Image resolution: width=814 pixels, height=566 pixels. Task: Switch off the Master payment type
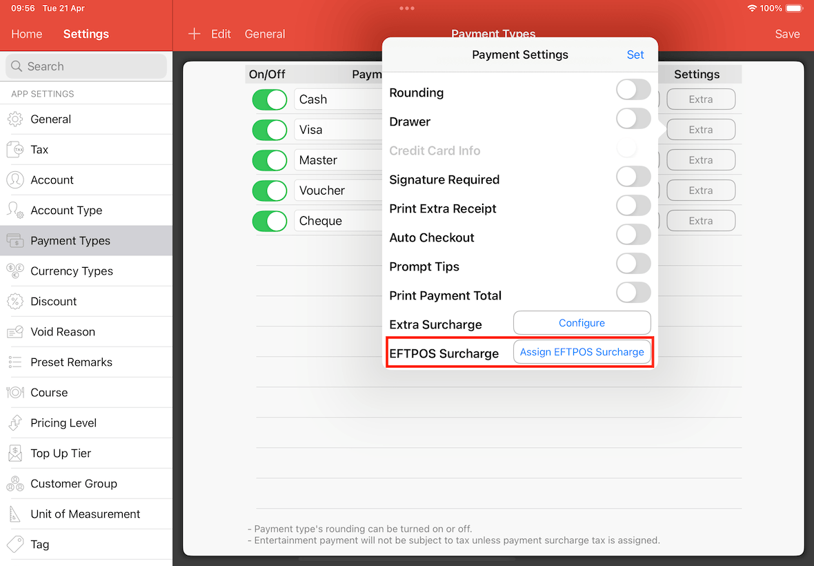(x=270, y=160)
